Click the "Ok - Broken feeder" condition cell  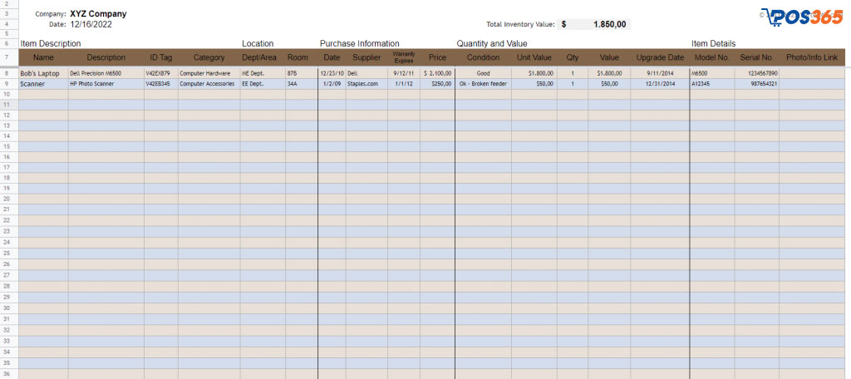click(483, 84)
